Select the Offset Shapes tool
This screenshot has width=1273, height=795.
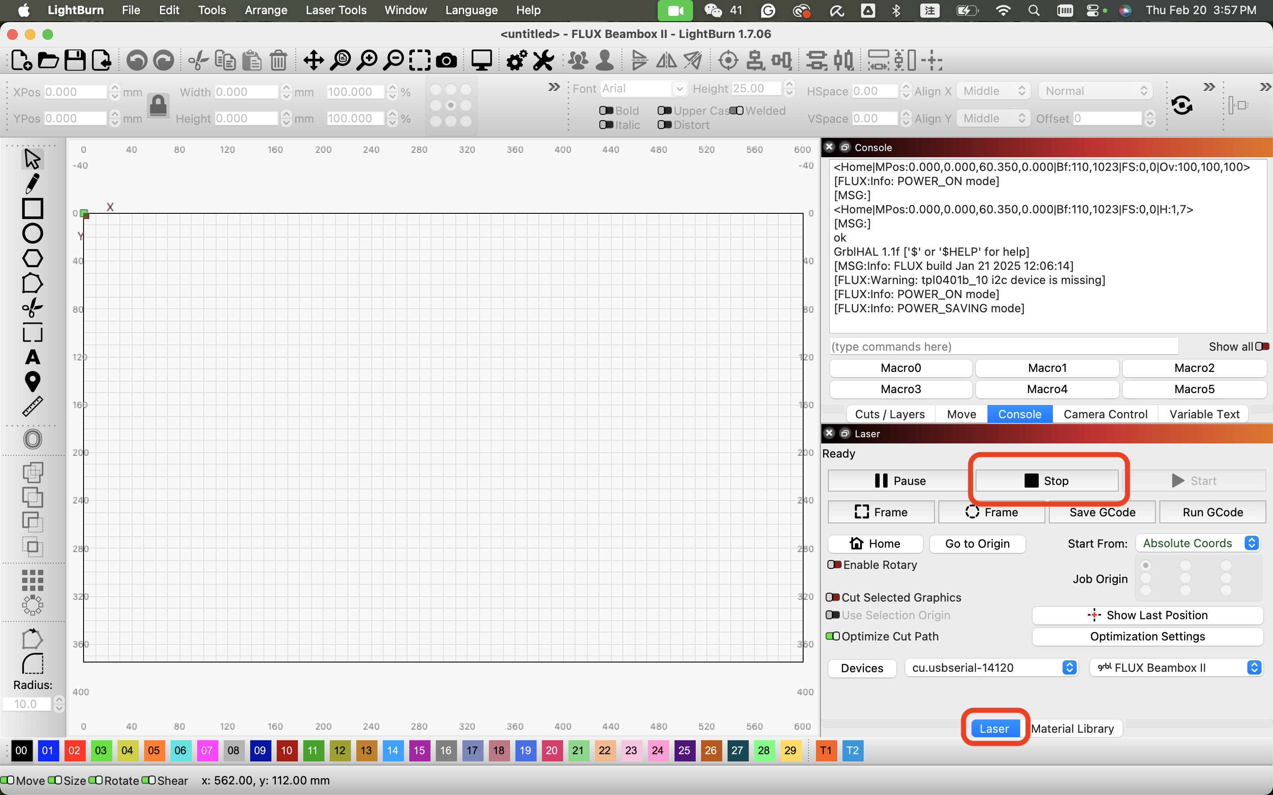(x=33, y=439)
